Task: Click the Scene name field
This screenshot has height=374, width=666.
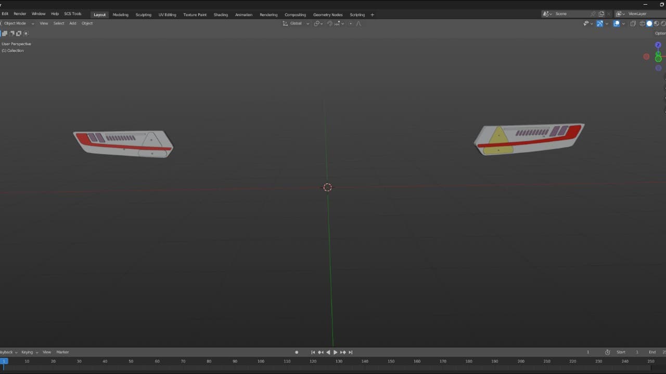Action: 571,14
